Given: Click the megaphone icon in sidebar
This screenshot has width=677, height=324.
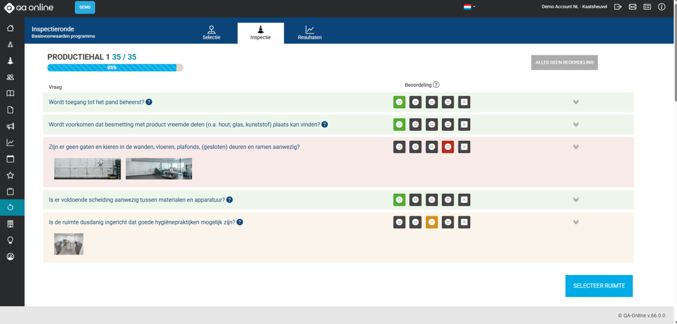Looking at the screenshot, I should [x=11, y=126].
